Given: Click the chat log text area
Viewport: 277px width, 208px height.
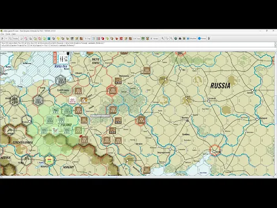Looking at the screenshot, I should [x=137, y=44].
